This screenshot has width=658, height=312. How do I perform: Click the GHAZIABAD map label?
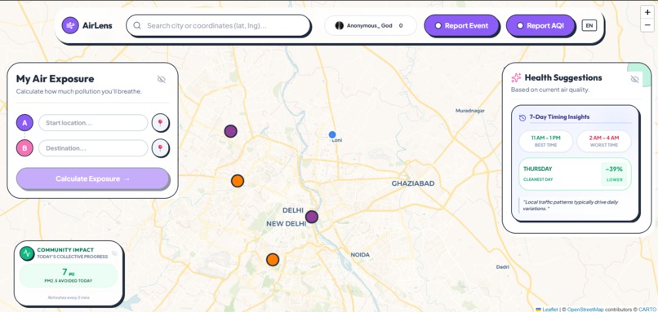413,183
